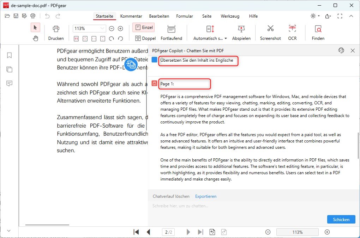Click the Copilot chat vertical scrollbar
Screen dimensions: 360x238
(x=358, y=146)
